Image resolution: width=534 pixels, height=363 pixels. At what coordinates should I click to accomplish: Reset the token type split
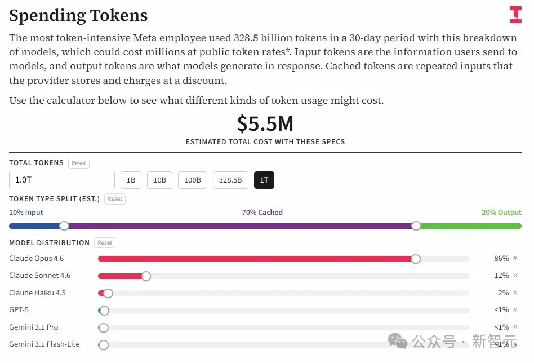pos(115,198)
